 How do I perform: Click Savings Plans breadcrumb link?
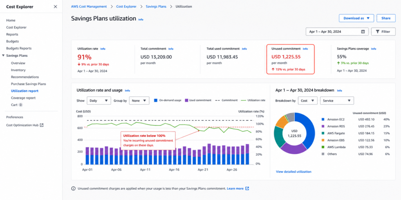(156, 6)
